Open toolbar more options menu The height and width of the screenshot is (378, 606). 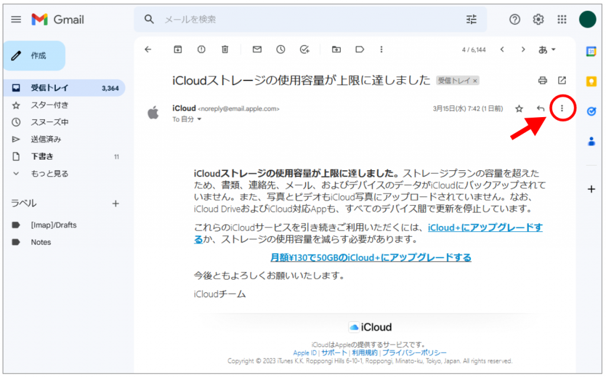381,50
